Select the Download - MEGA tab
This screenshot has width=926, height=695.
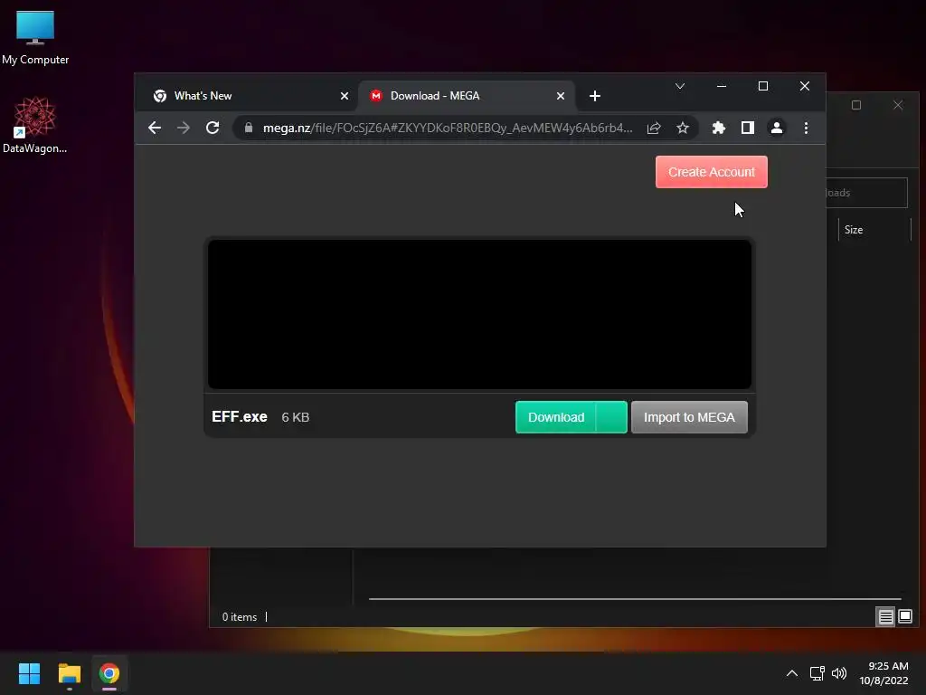pos(467,96)
